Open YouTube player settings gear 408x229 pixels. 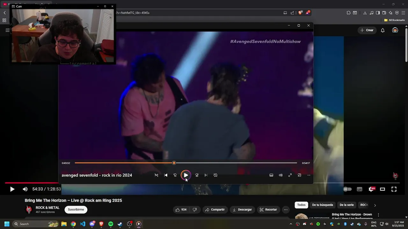pyautogui.click(x=371, y=189)
